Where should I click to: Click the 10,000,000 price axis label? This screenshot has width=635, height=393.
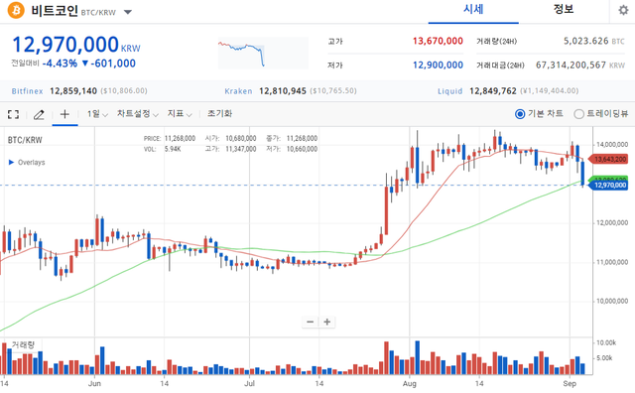[612, 301]
